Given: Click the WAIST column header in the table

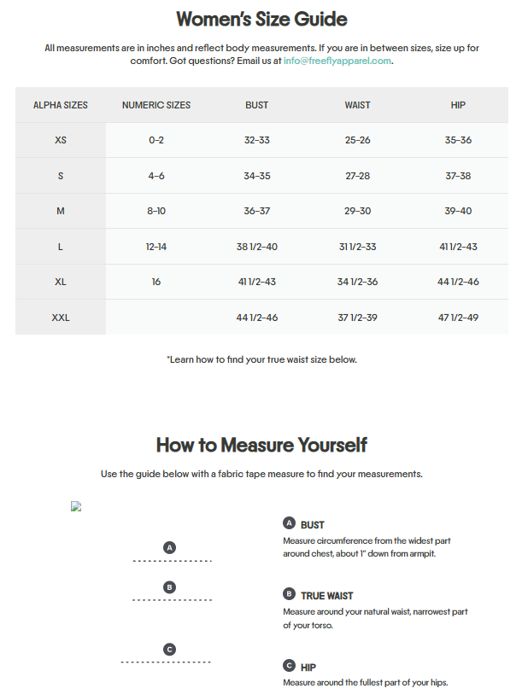Looking at the screenshot, I should (357, 105).
